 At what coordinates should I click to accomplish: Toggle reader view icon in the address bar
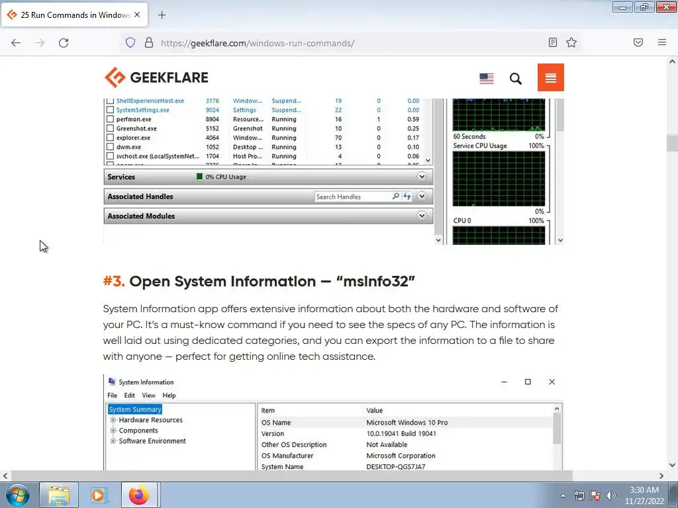tap(553, 42)
